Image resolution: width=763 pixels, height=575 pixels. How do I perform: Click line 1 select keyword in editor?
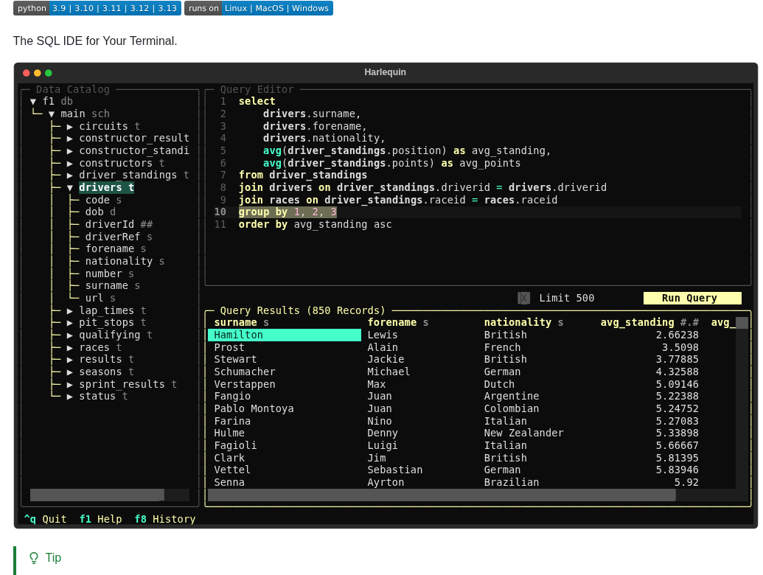pos(257,101)
